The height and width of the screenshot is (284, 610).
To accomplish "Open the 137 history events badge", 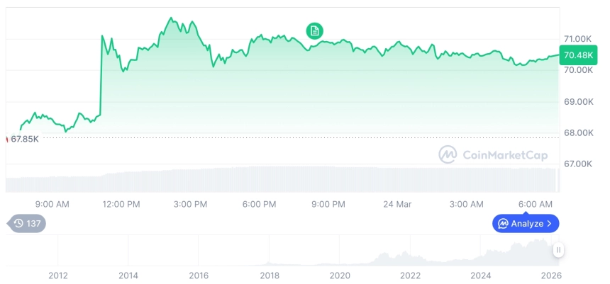I will pos(28,224).
